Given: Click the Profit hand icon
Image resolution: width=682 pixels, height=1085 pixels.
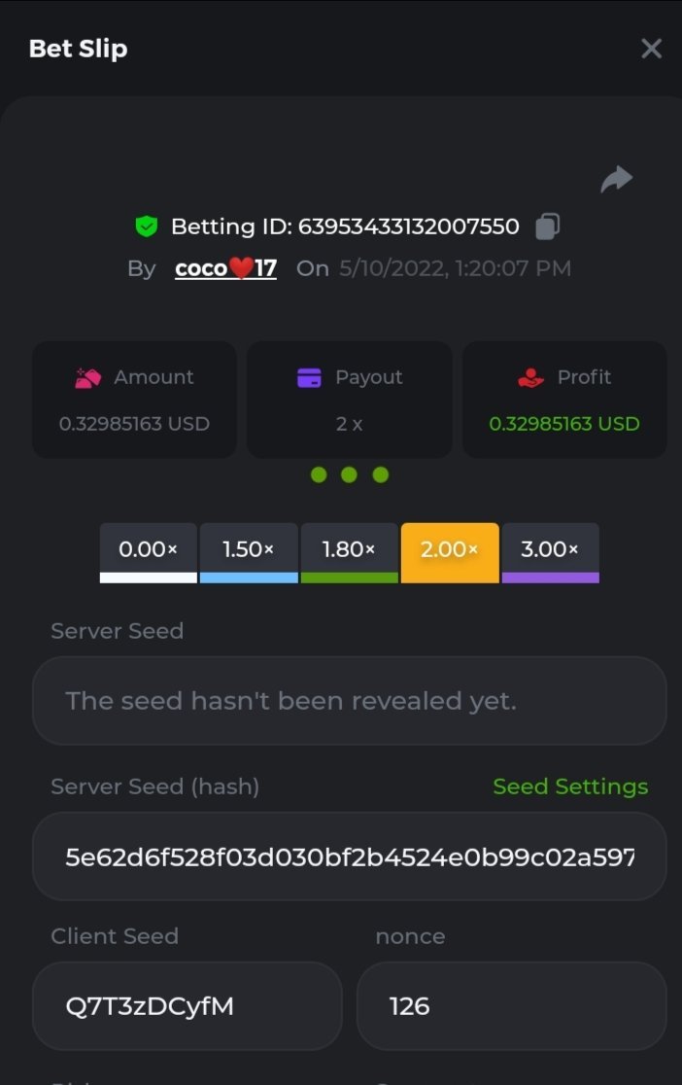Looking at the screenshot, I should click(531, 378).
